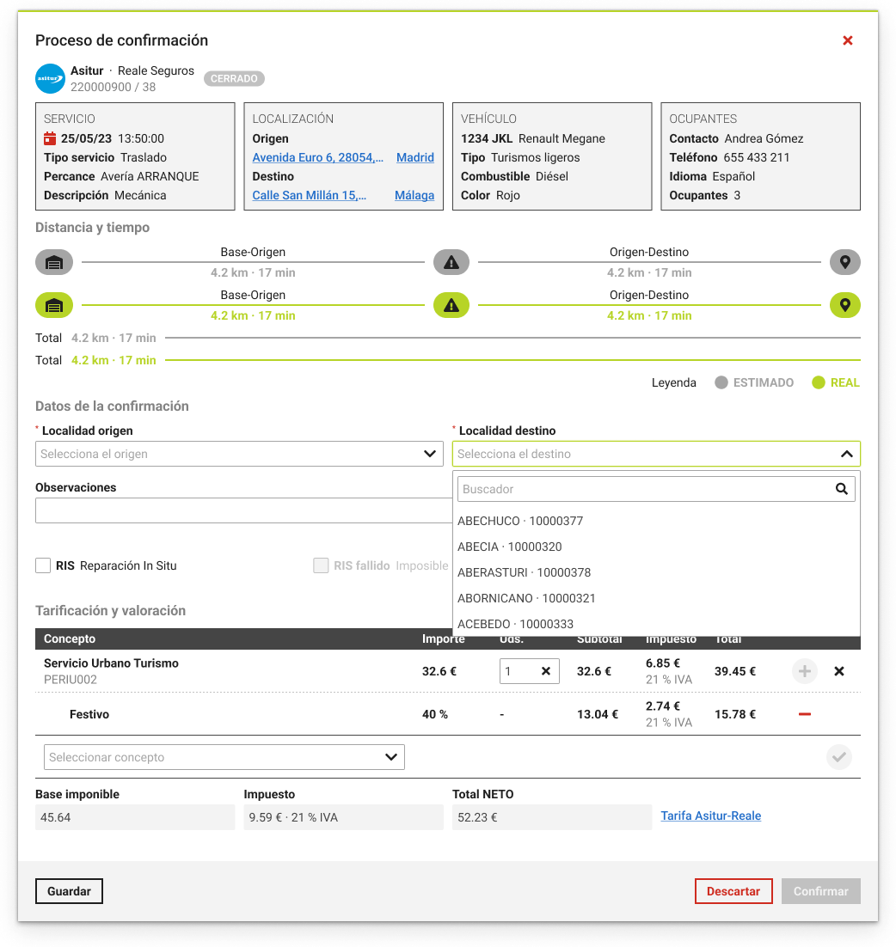Screen dimensions: 896x947
Task: Open the Tarifa Asitur-Reale link
Action: (x=710, y=816)
